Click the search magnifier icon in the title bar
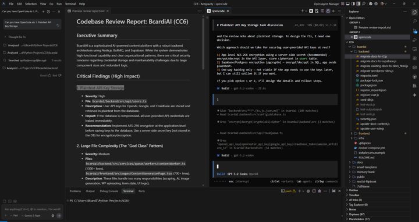 pyautogui.click(x=363, y=3)
